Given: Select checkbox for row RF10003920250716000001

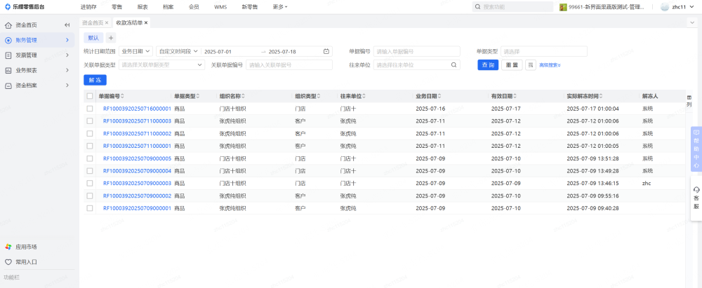Looking at the screenshot, I should click(89, 109).
